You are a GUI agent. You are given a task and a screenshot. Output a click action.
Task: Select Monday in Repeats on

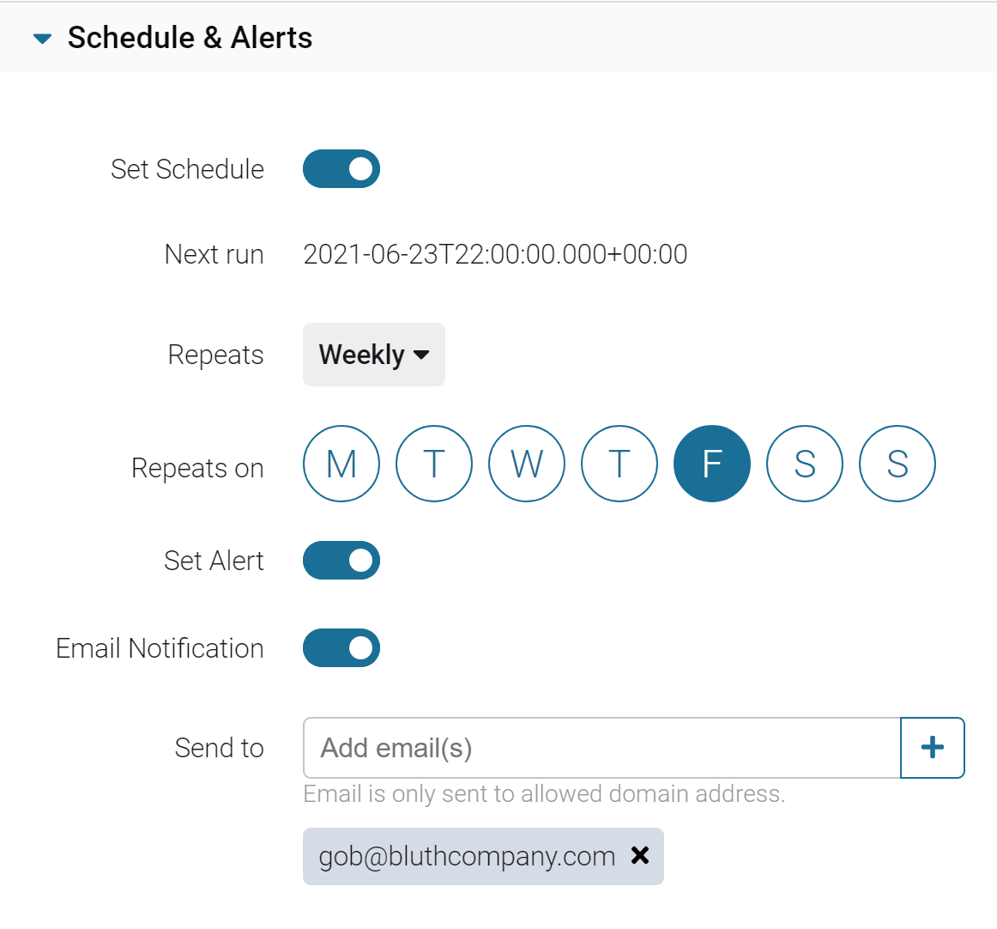341,464
